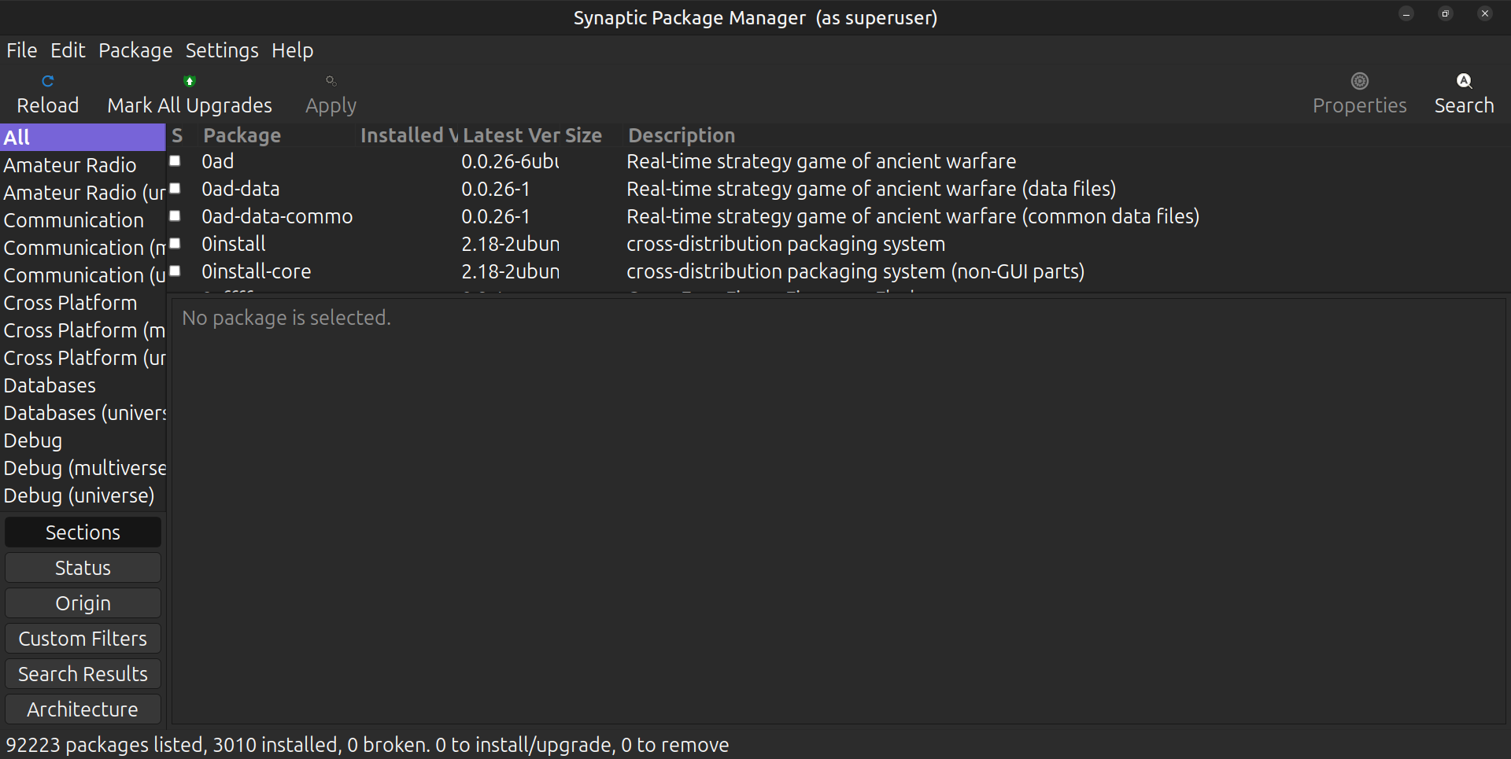The width and height of the screenshot is (1511, 759).
Task: Toggle status checkbox for 0ad-data package
Action: click(175, 189)
